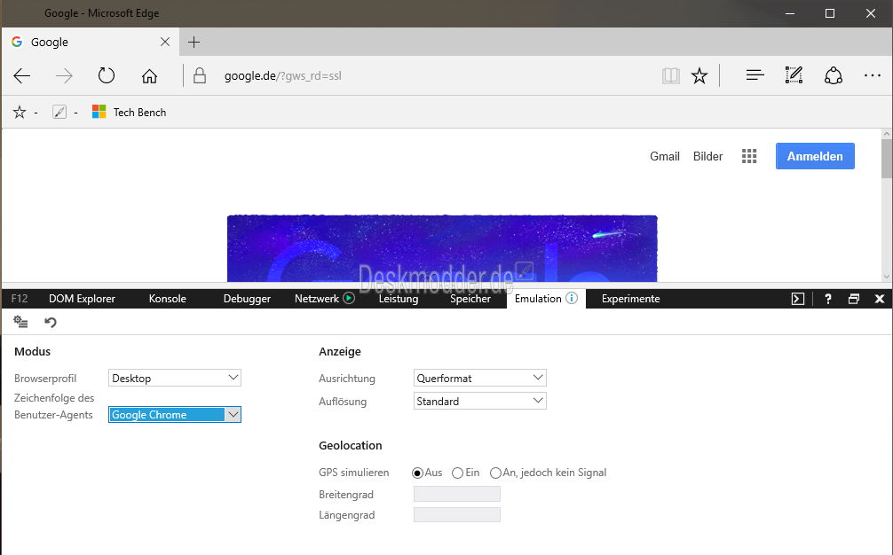Switch to the Konsole tab

168,299
